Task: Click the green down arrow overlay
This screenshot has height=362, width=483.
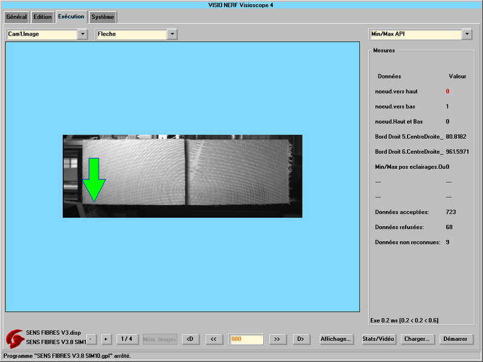Action: (x=94, y=179)
